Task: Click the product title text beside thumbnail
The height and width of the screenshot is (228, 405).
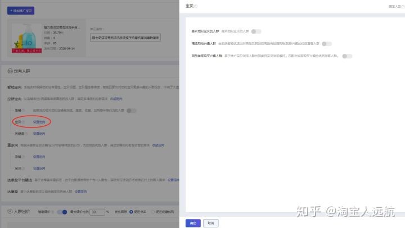Action: pyautogui.click(x=62, y=27)
